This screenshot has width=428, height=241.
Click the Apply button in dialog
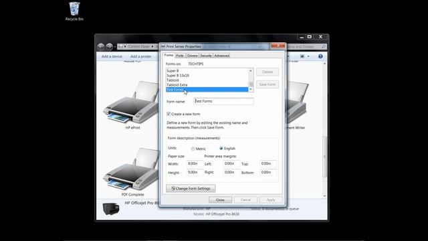[x=271, y=199]
